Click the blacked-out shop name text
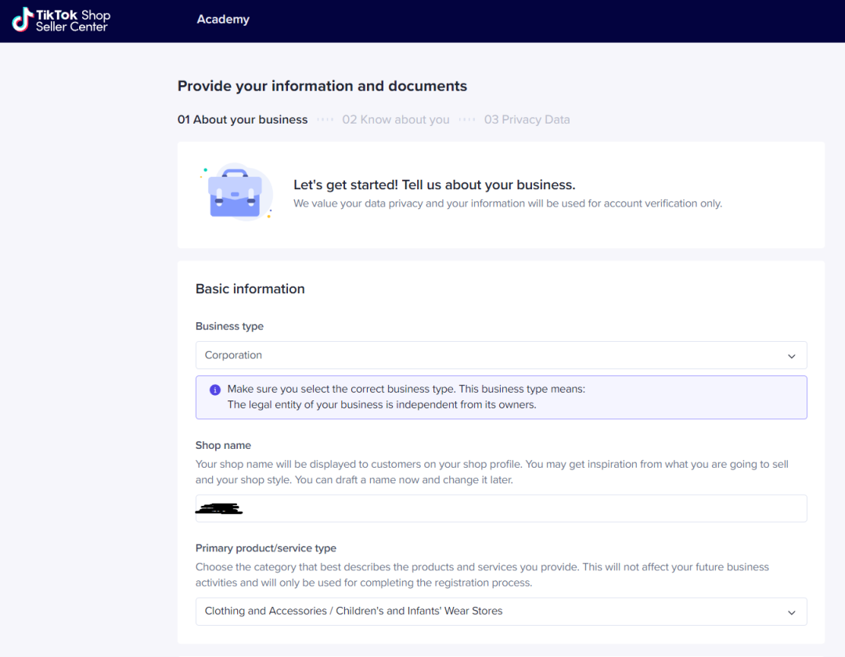Image resolution: width=845 pixels, height=657 pixels. (x=219, y=509)
